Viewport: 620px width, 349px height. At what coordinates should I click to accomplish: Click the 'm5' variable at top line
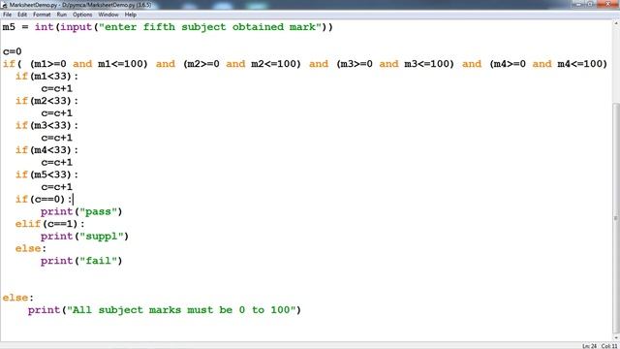pos(9,27)
